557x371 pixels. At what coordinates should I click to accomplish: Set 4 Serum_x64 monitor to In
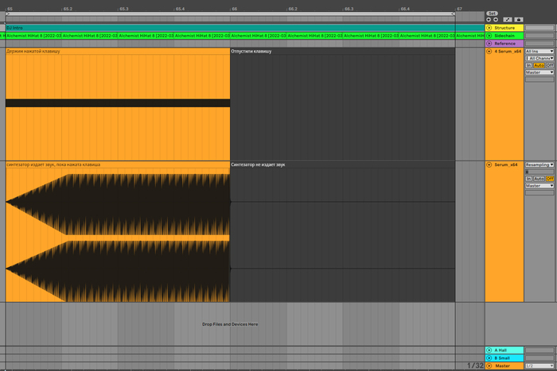tap(528, 65)
